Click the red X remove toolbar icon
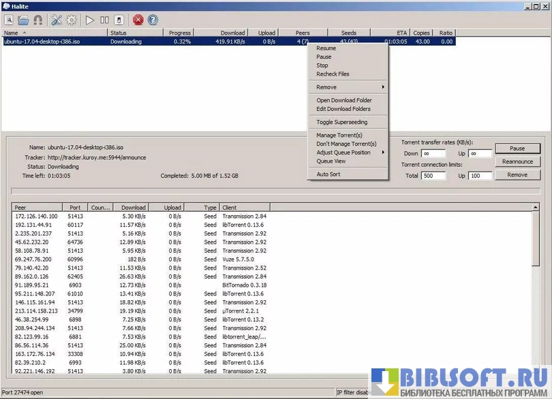552x399 pixels. coord(138,20)
